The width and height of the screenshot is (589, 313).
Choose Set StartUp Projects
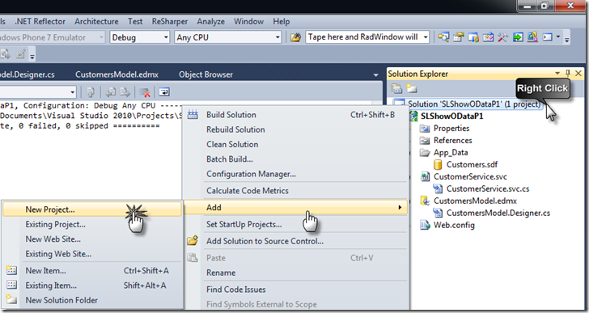(x=296, y=224)
